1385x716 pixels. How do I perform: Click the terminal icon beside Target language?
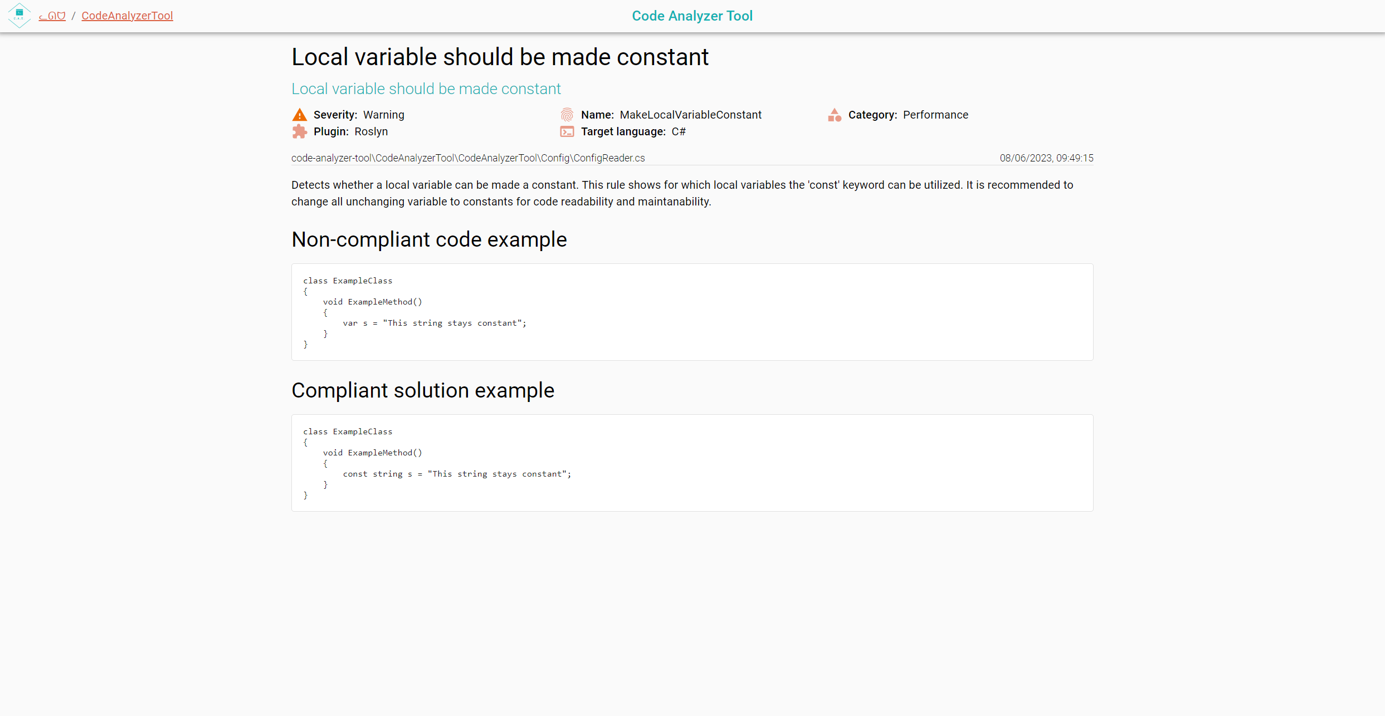click(x=567, y=131)
